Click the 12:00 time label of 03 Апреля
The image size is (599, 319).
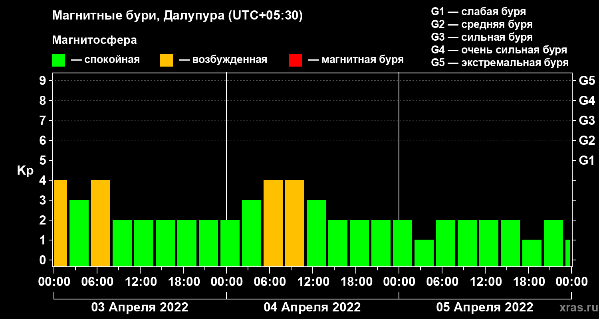click(x=140, y=282)
